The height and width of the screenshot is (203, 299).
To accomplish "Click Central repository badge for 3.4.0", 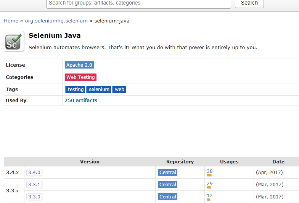I will pos(168,172).
